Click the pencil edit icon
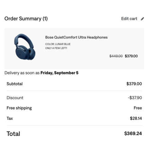This screenshot has height=153, width=153. click(142, 19)
